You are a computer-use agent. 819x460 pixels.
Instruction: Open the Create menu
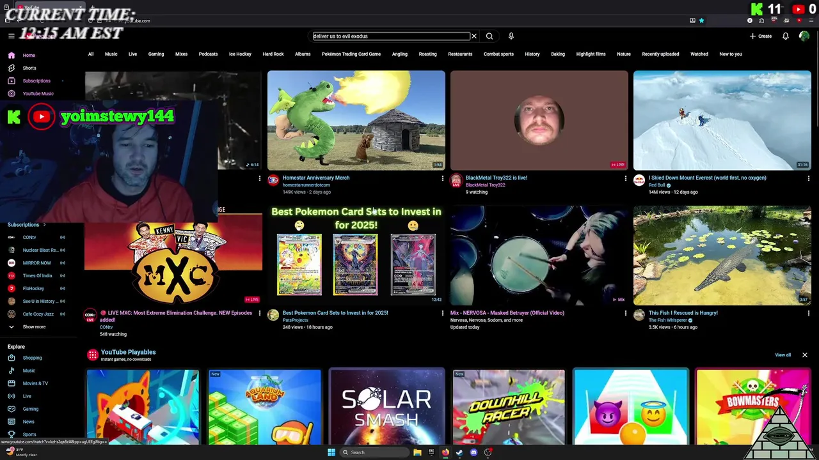761,36
